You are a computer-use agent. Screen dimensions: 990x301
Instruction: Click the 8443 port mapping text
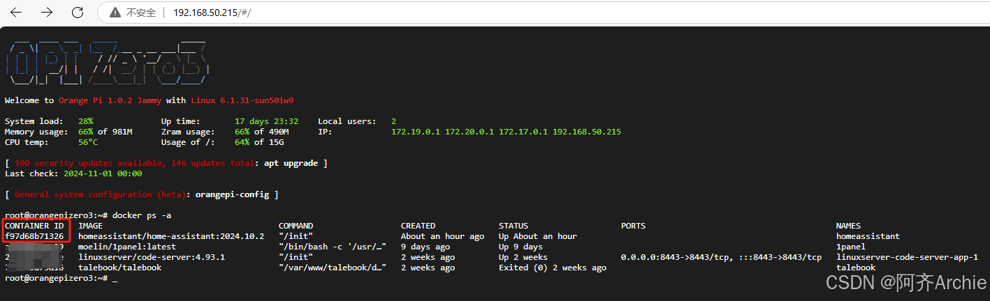(721, 257)
